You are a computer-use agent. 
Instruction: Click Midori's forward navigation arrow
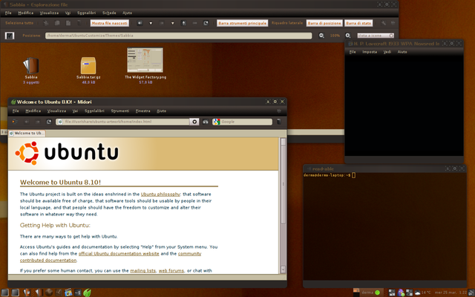pyautogui.click(x=38, y=122)
